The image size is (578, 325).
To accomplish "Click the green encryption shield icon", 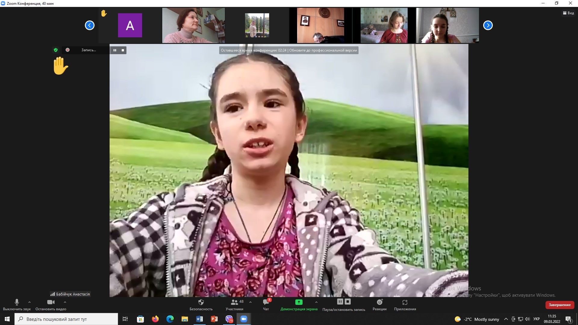I will [x=55, y=50].
